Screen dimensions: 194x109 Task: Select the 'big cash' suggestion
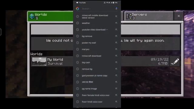point(86,62)
